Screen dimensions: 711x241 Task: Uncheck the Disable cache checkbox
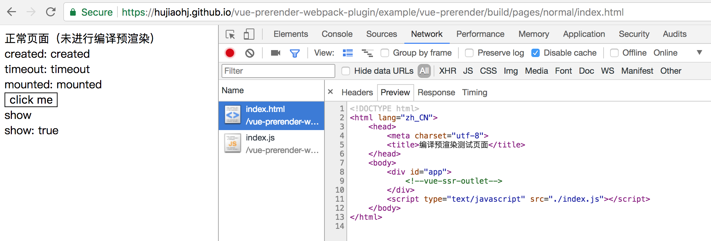tap(536, 53)
